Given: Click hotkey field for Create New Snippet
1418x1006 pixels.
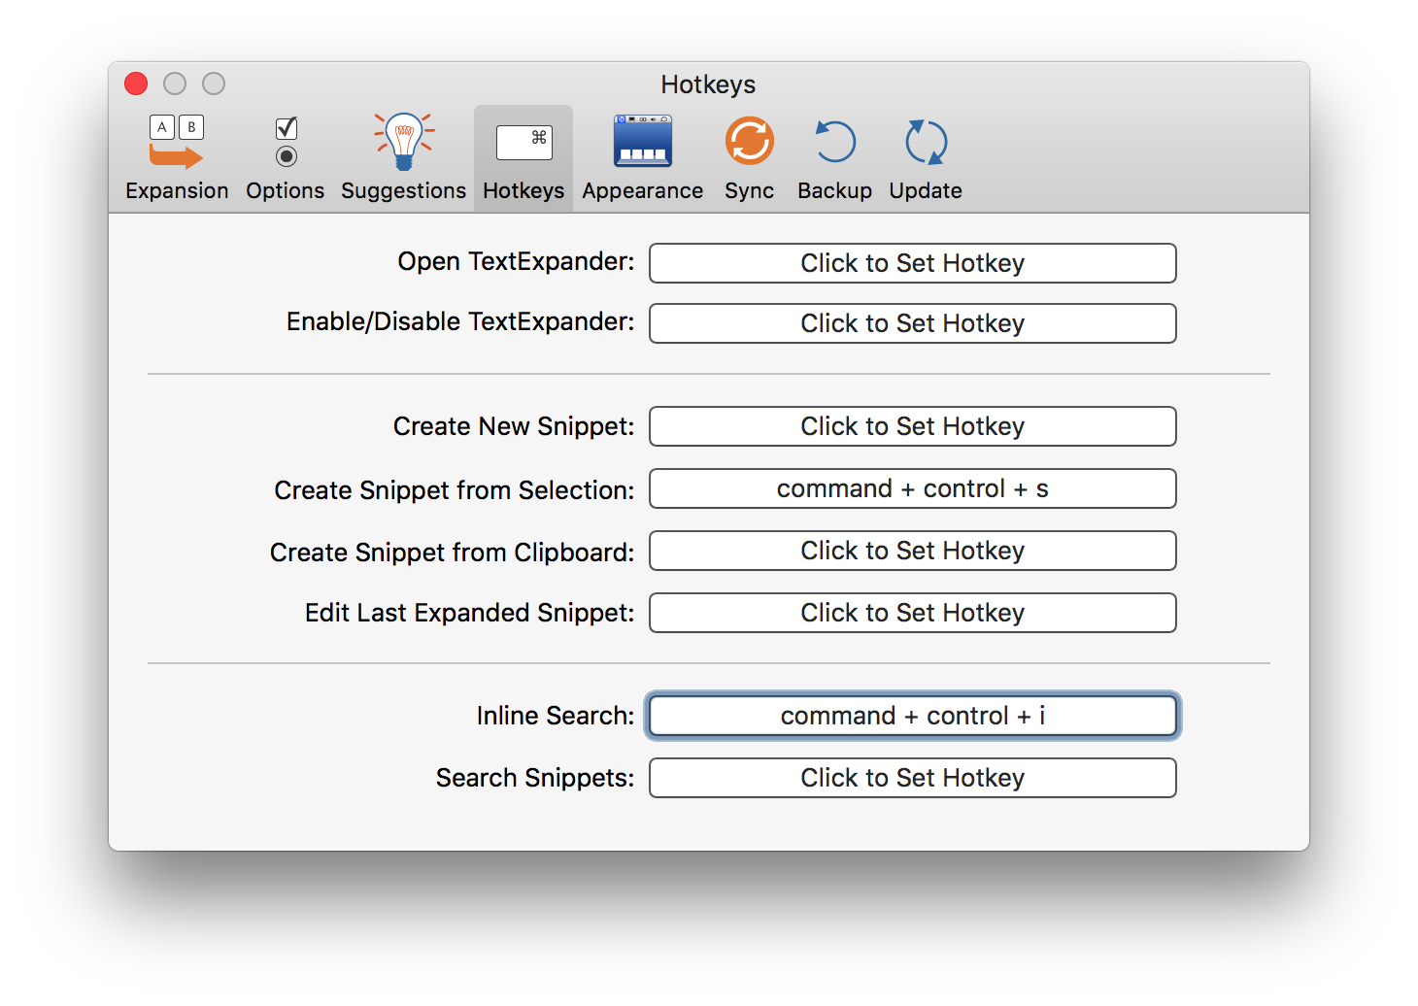Looking at the screenshot, I should coord(912,426).
